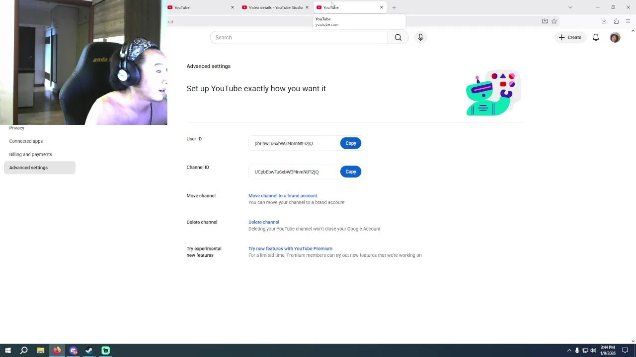
Task: Open the green streaming app taskbar icon
Action: point(106,351)
